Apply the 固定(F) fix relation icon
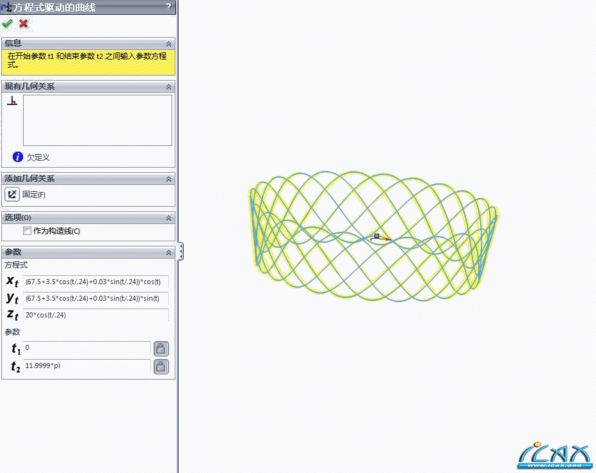The width and height of the screenshot is (596, 473). [x=12, y=194]
